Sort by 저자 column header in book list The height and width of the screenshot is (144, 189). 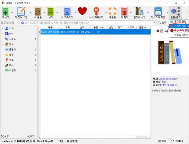(x=68, y=27)
